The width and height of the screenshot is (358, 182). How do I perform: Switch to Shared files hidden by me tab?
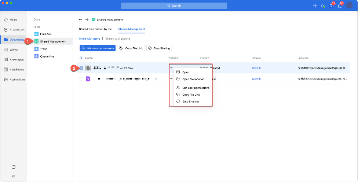(95, 29)
